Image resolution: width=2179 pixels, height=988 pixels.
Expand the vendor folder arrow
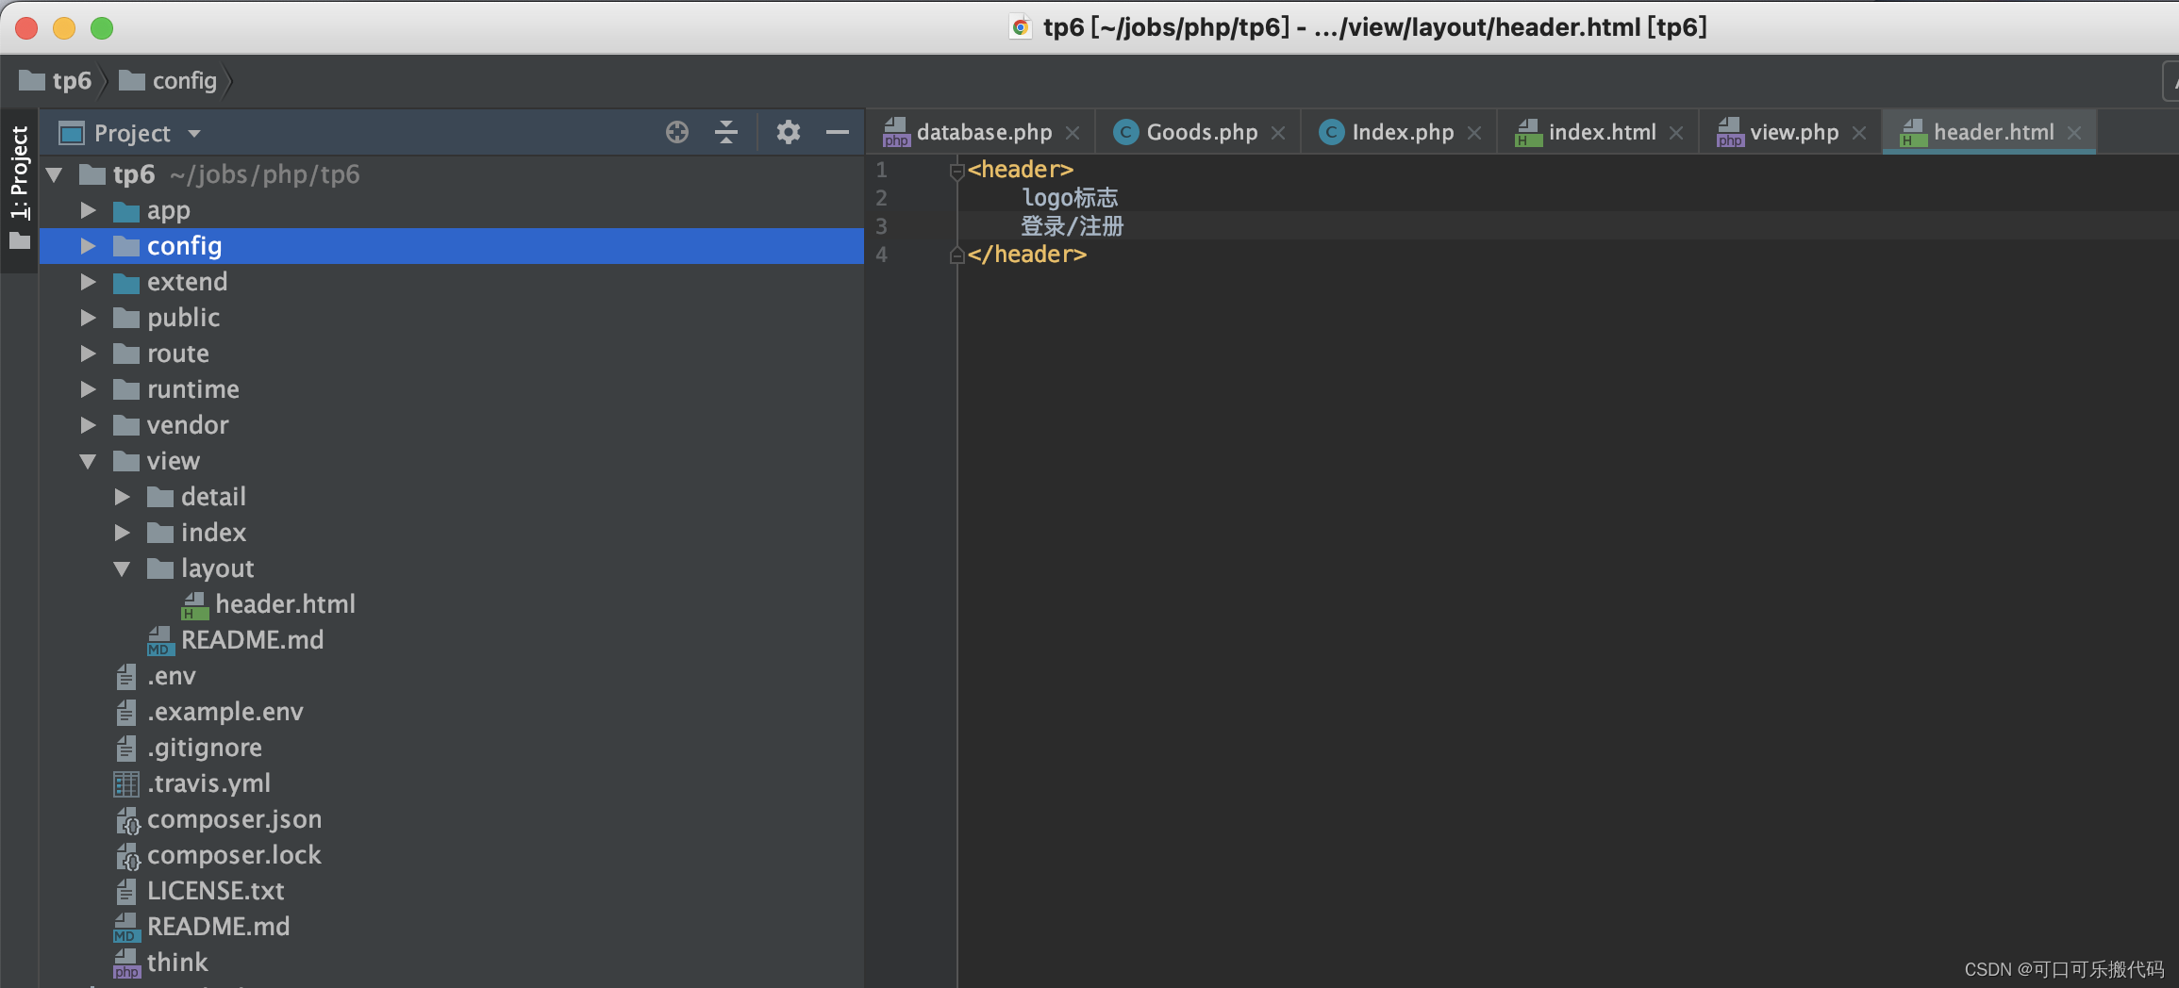click(89, 425)
